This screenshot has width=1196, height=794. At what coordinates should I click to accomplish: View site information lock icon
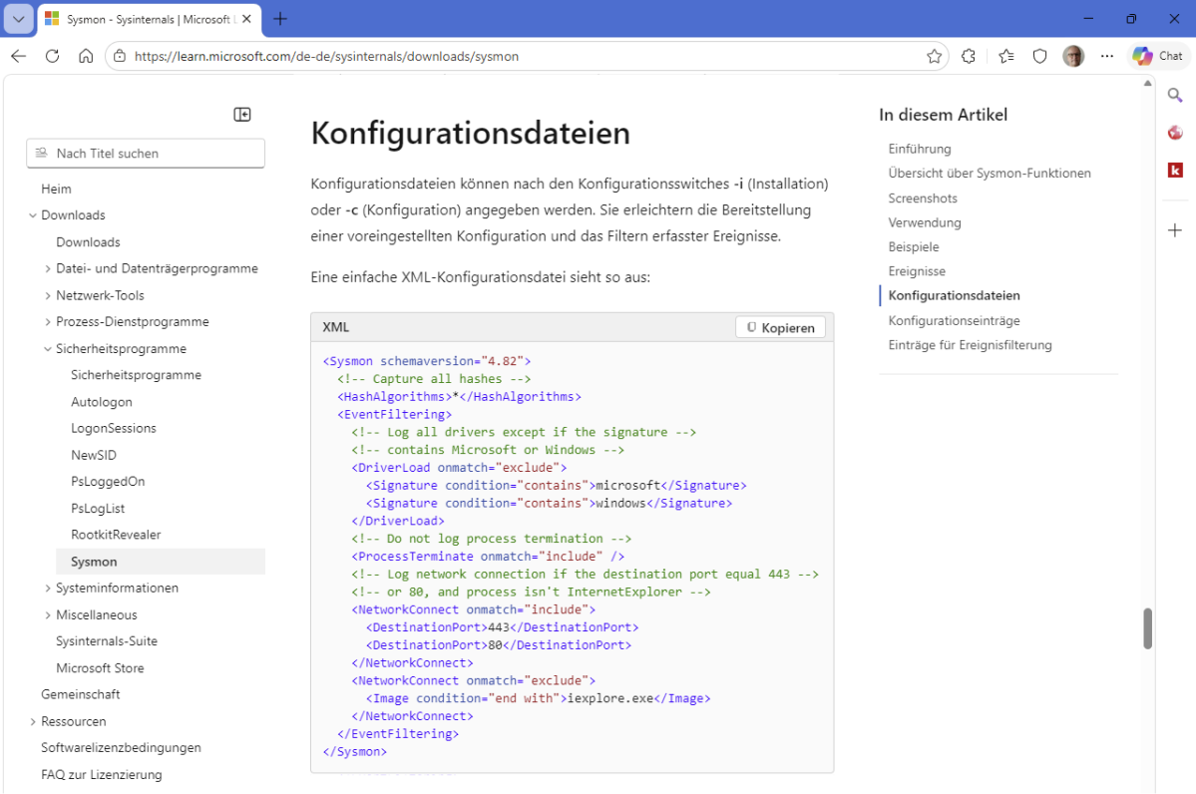(x=119, y=56)
